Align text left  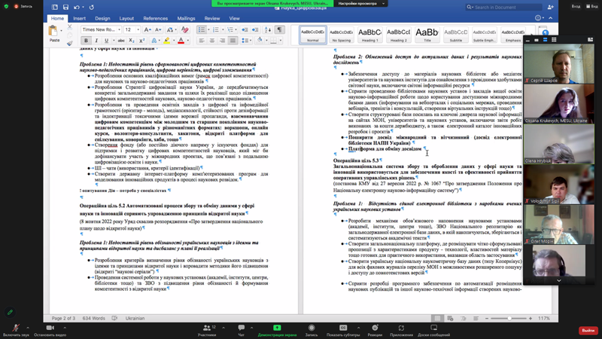coord(202,41)
